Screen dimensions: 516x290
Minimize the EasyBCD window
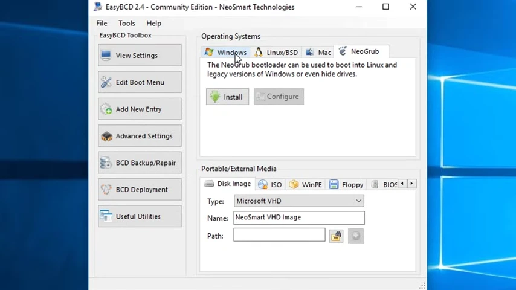coord(359,7)
